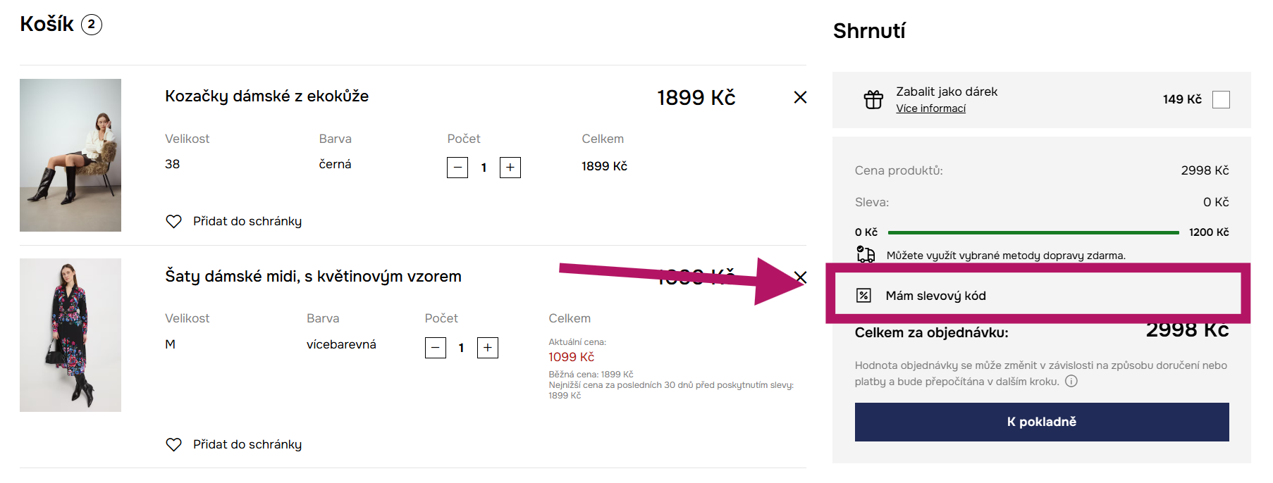Click info icon next to order value note

point(1071,382)
